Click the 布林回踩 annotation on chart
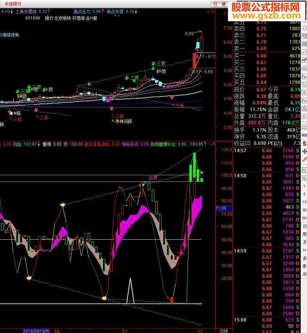The image size is (307, 333). 124,121
